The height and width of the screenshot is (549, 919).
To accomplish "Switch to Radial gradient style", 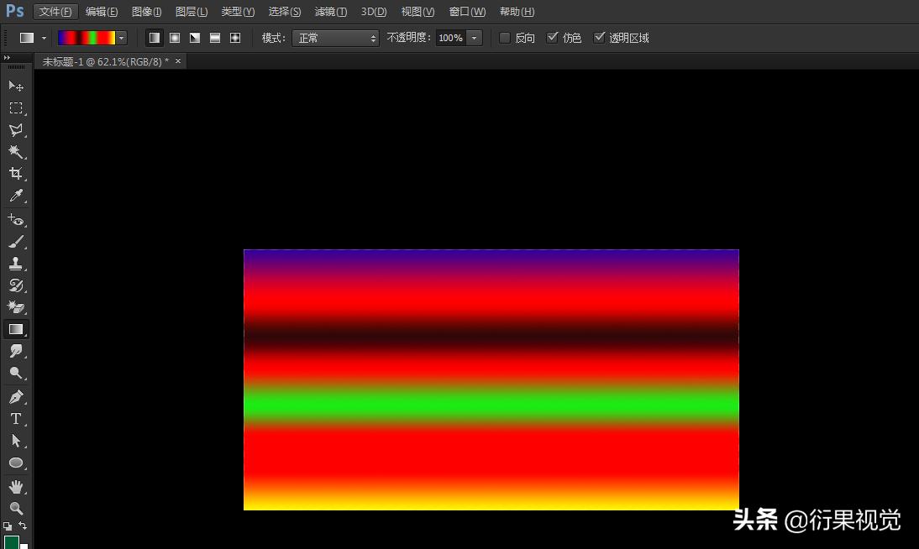I will pyautogui.click(x=174, y=38).
